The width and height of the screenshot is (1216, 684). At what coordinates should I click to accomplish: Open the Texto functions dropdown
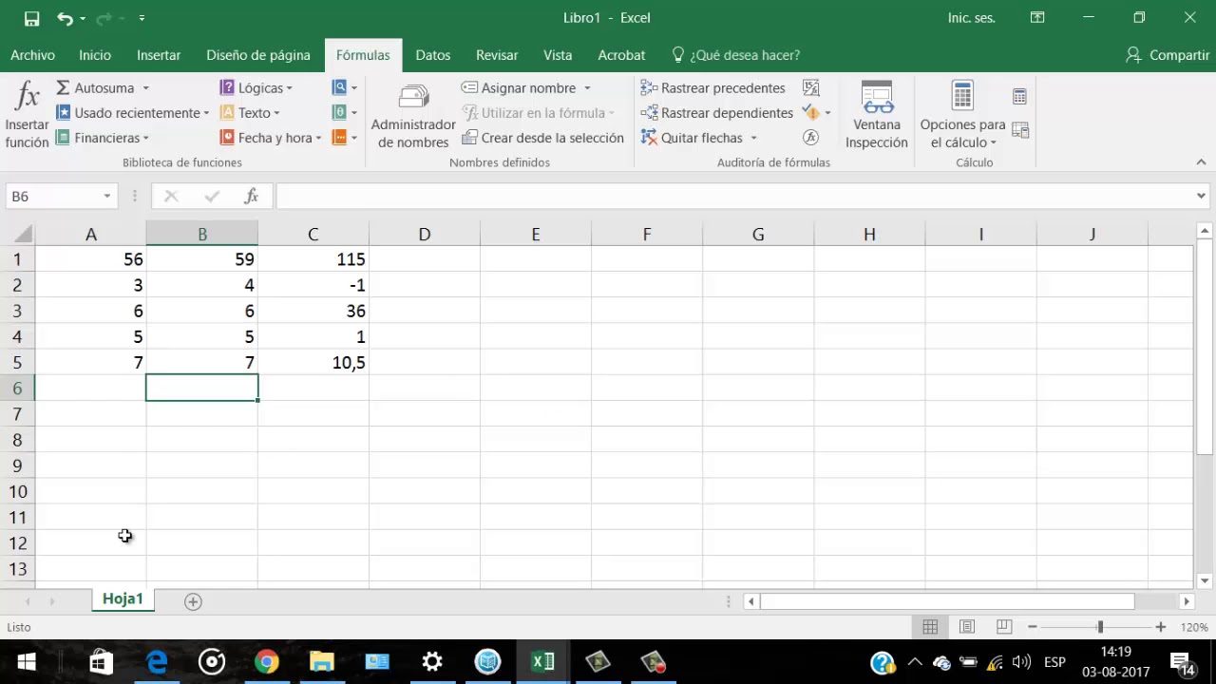point(250,112)
